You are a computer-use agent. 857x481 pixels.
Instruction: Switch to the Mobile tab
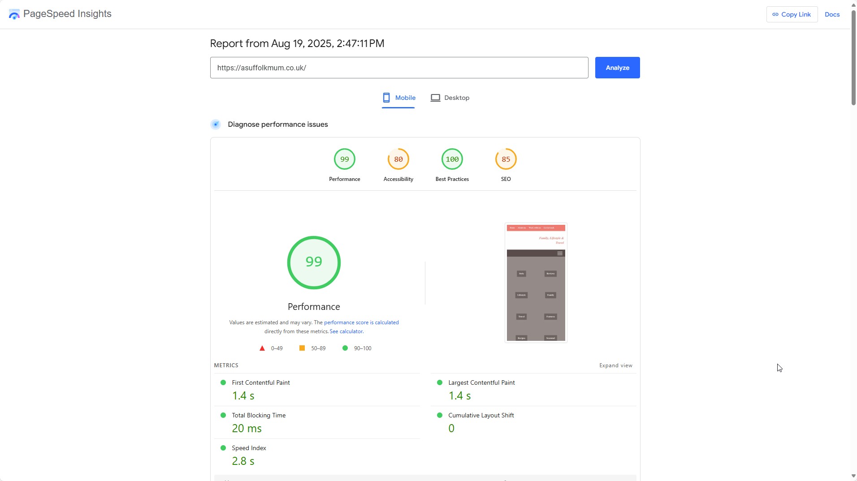[398, 98]
